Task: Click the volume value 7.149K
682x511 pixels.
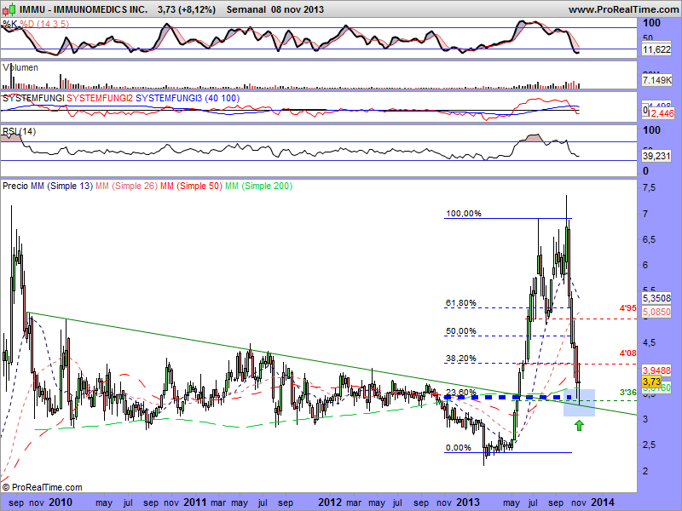Action: coord(656,80)
